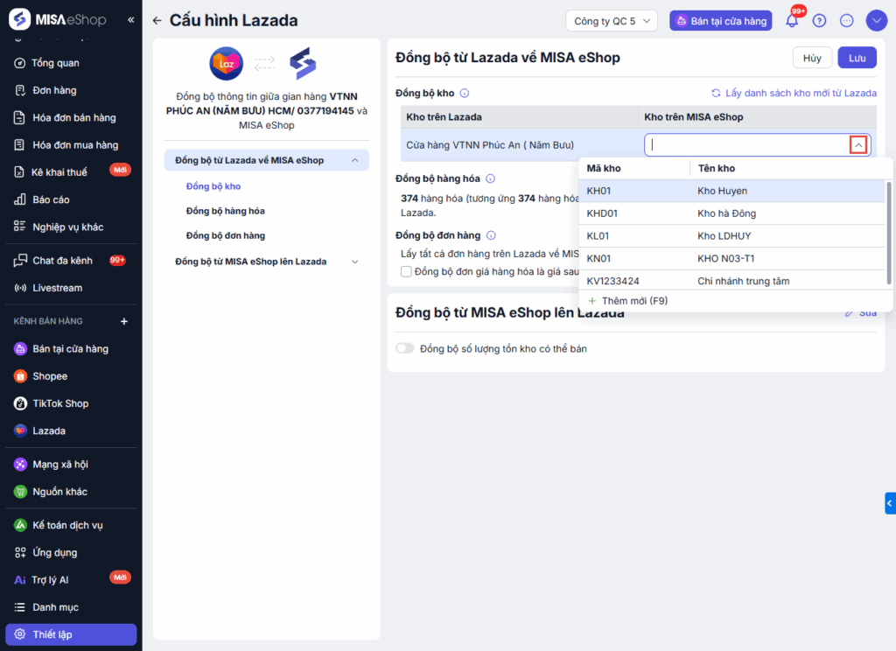Select warehouse KN01 KHO N03-T1
The height and width of the screenshot is (651, 896).
tap(732, 258)
